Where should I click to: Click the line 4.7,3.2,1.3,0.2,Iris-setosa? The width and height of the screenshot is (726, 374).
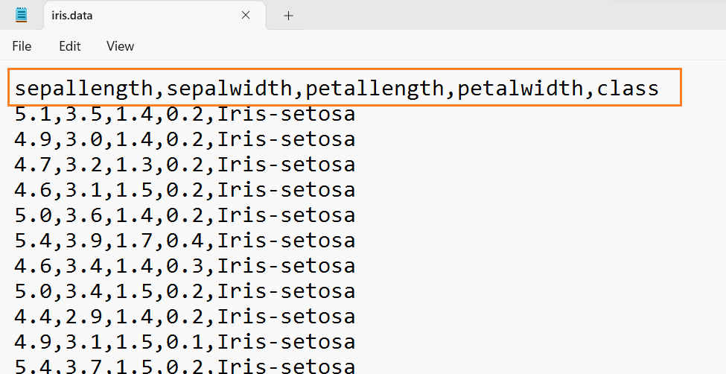(x=185, y=165)
